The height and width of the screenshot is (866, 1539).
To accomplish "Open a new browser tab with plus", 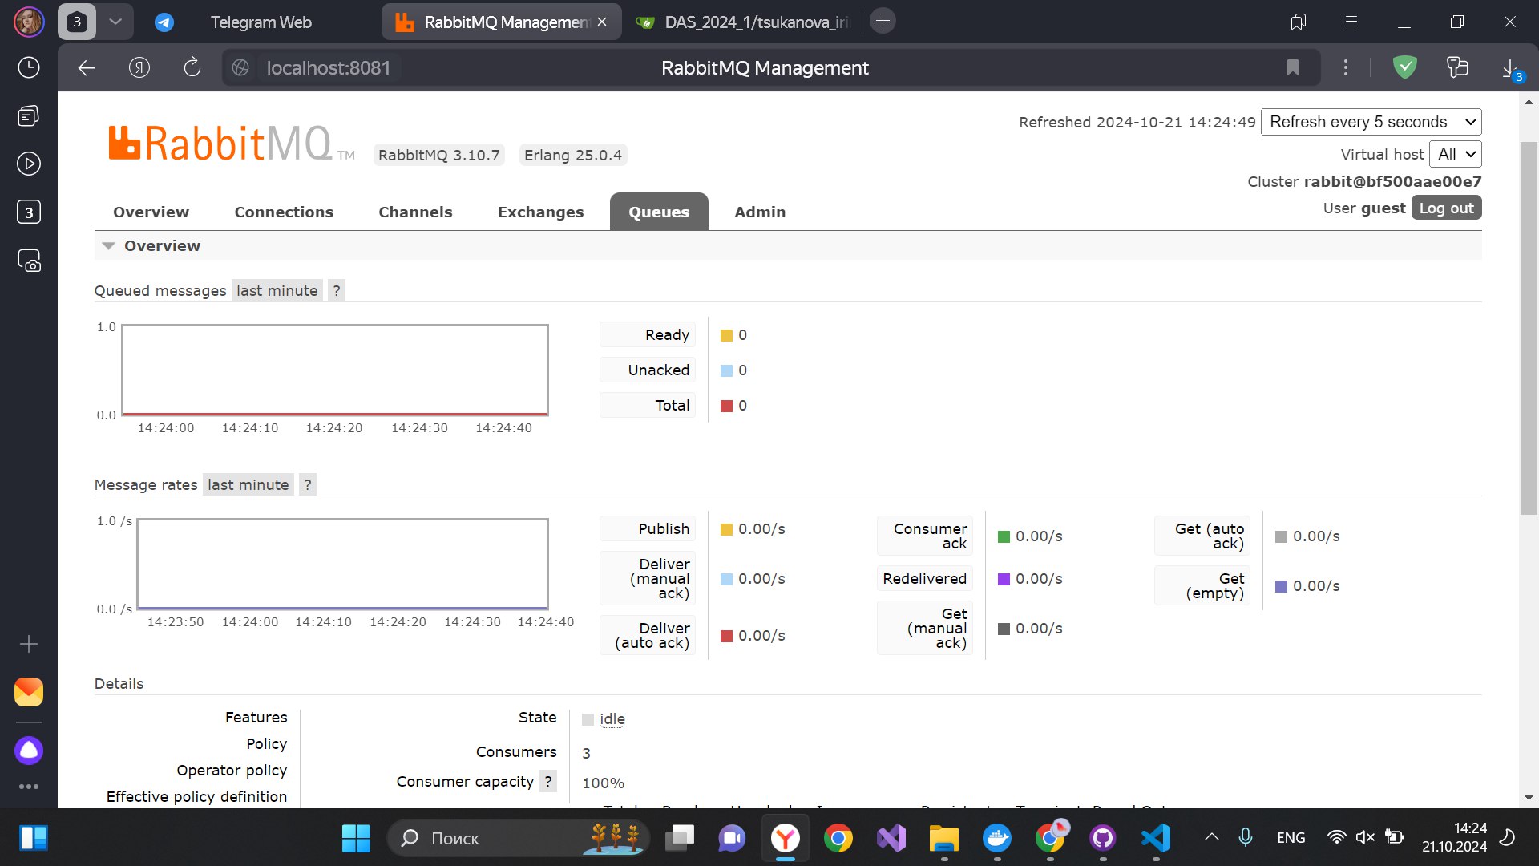I will (x=883, y=21).
